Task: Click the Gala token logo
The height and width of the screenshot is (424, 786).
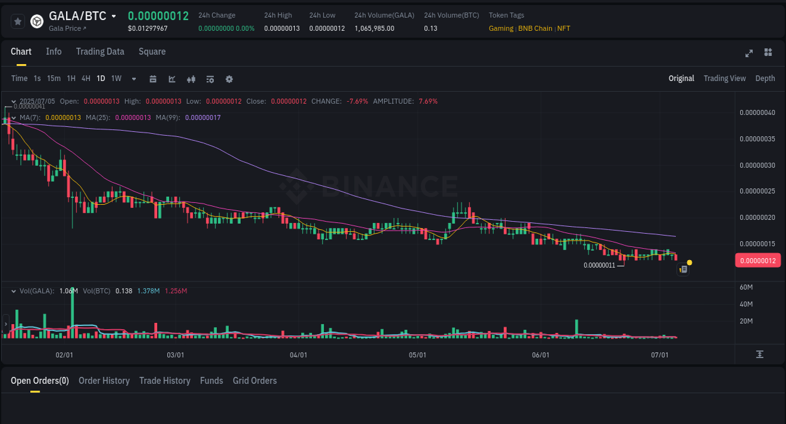Action: (36, 21)
